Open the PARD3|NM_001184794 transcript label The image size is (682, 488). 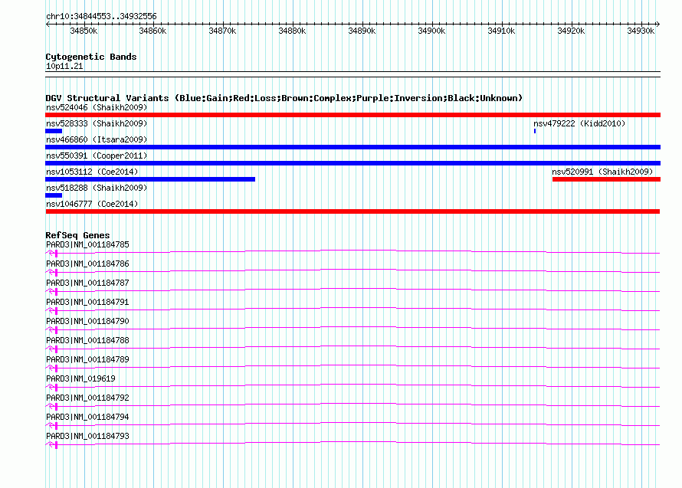tap(87, 417)
